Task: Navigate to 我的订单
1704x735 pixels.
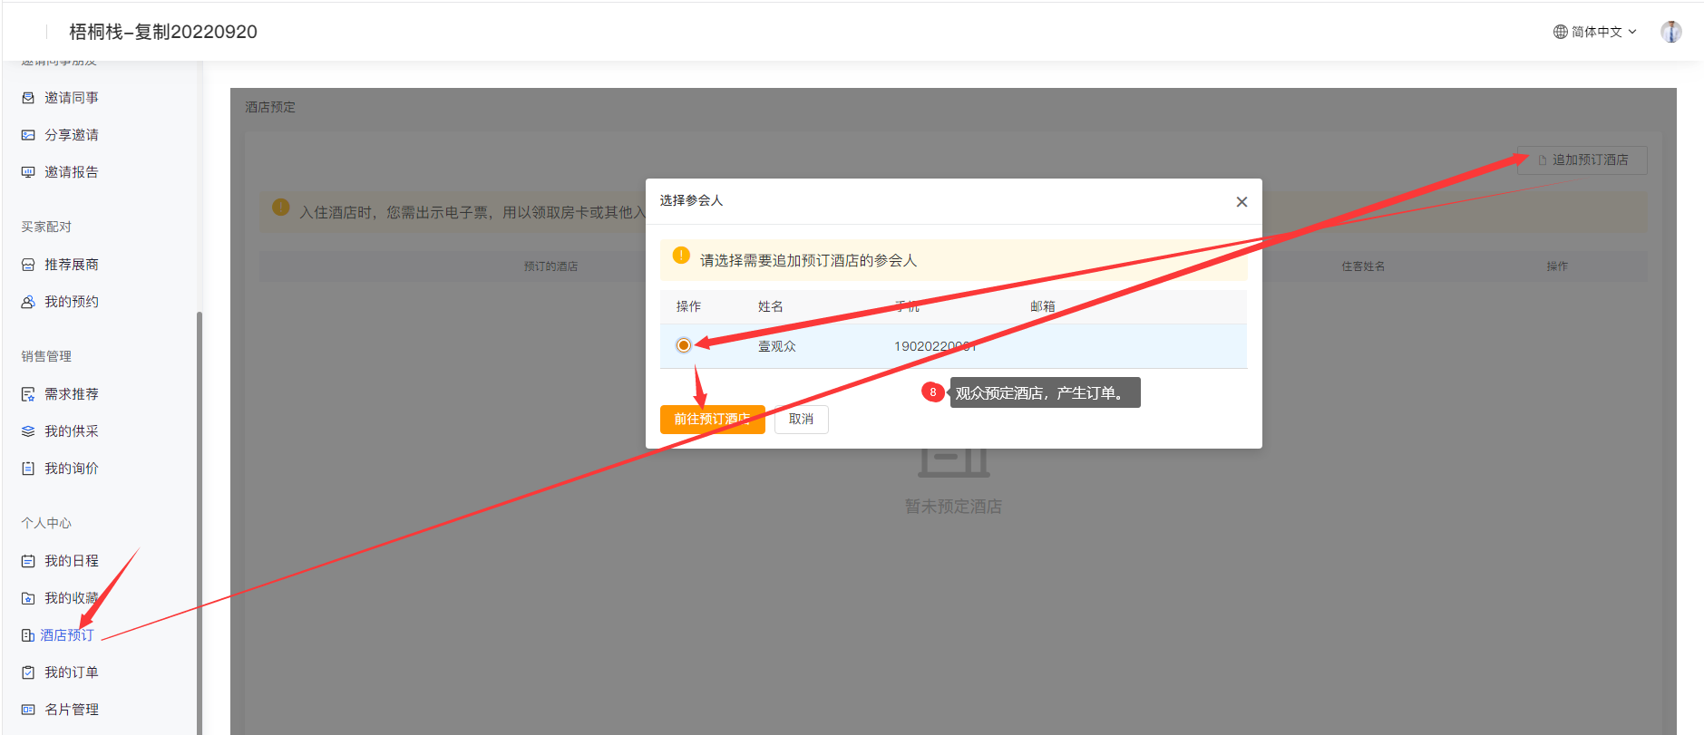Action: (72, 672)
